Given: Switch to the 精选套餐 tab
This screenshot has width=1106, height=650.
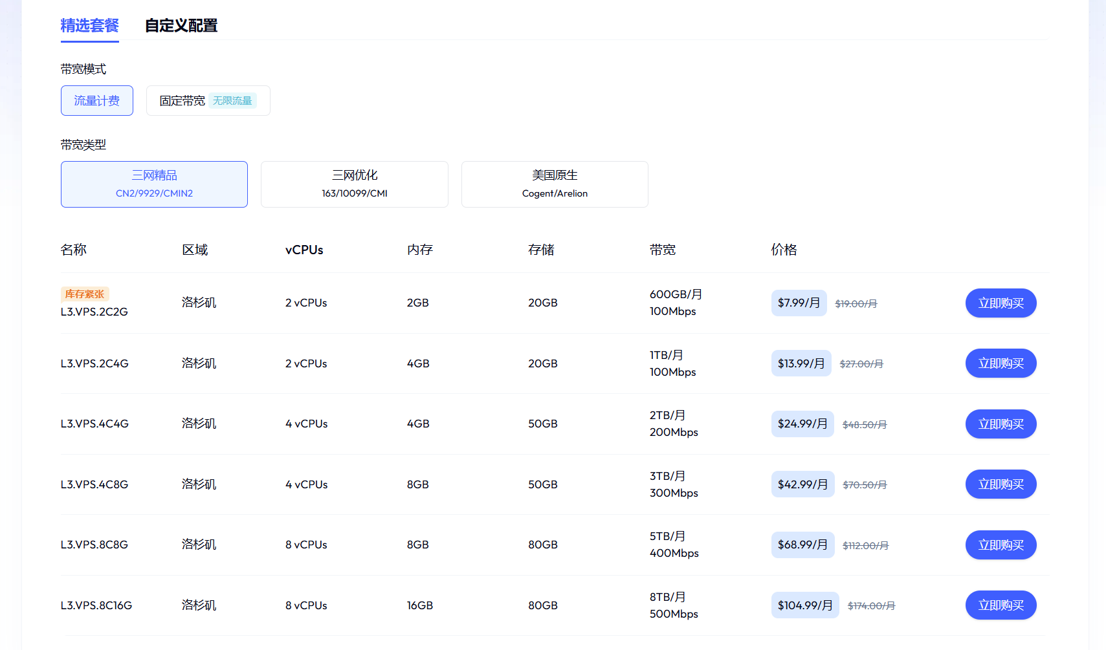Looking at the screenshot, I should coord(89,26).
